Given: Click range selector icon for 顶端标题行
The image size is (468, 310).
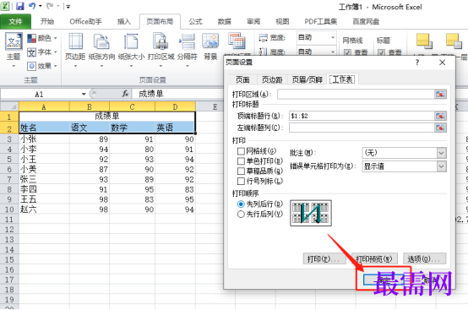Looking at the screenshot, I should (440, 116).
